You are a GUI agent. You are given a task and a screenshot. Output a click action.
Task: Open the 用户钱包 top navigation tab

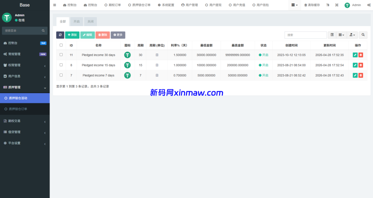click(261, 5)
